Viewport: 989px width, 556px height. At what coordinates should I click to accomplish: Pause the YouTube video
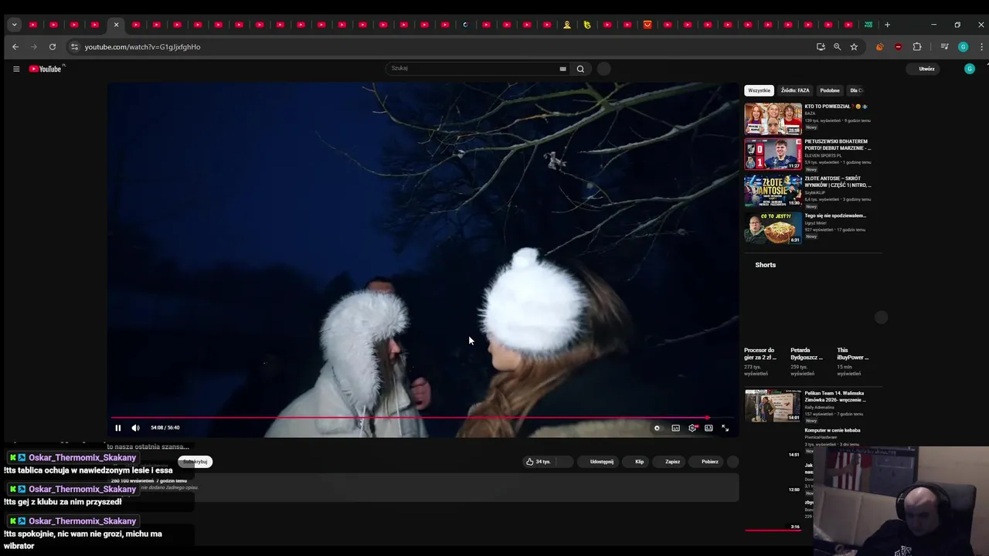[x=118, y=428]
